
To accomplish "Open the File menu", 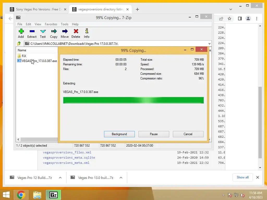I will pyautogui.click(x=20, y=24).
